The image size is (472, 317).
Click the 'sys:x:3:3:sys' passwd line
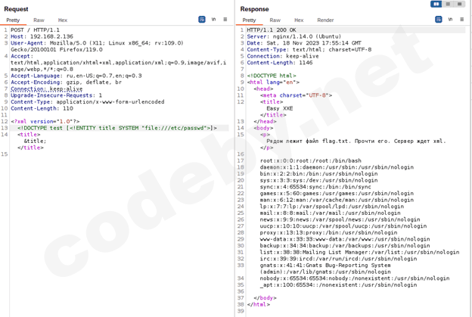click(x=318, y=180)
